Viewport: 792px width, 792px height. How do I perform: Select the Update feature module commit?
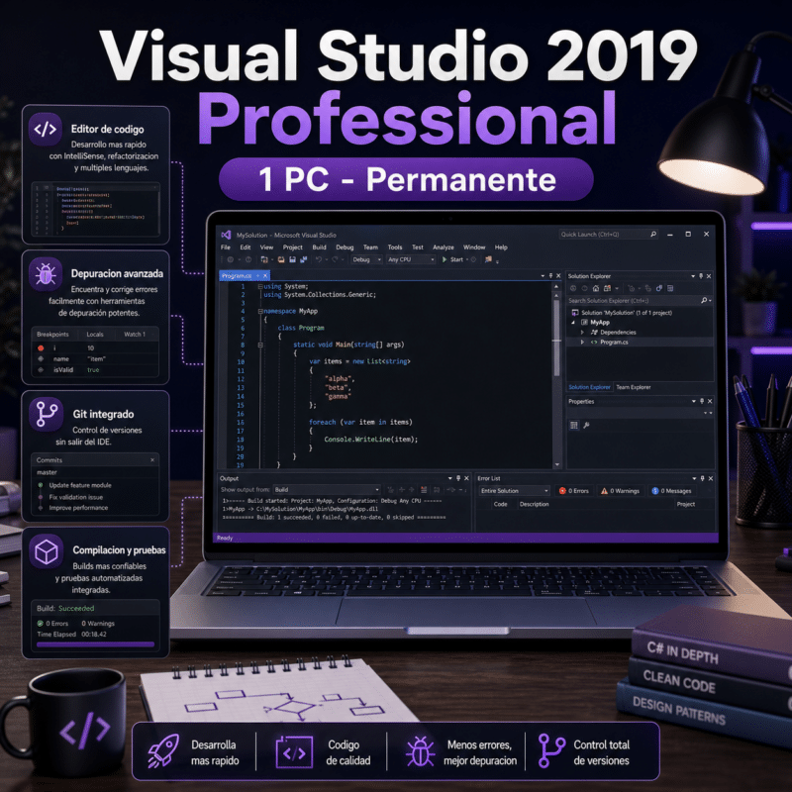(80, 485)
